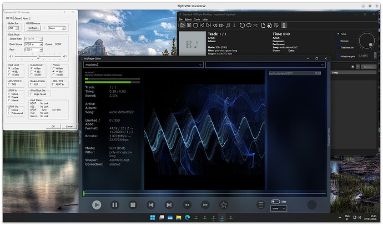This screenshot has width=383, height=225.
Task: Click the volume knob in HQPlayer Desktop
Action: [367, 41]
